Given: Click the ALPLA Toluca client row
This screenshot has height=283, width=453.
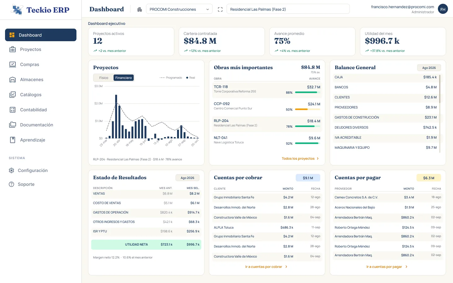Looking at the screenshot, I should 267,227.
